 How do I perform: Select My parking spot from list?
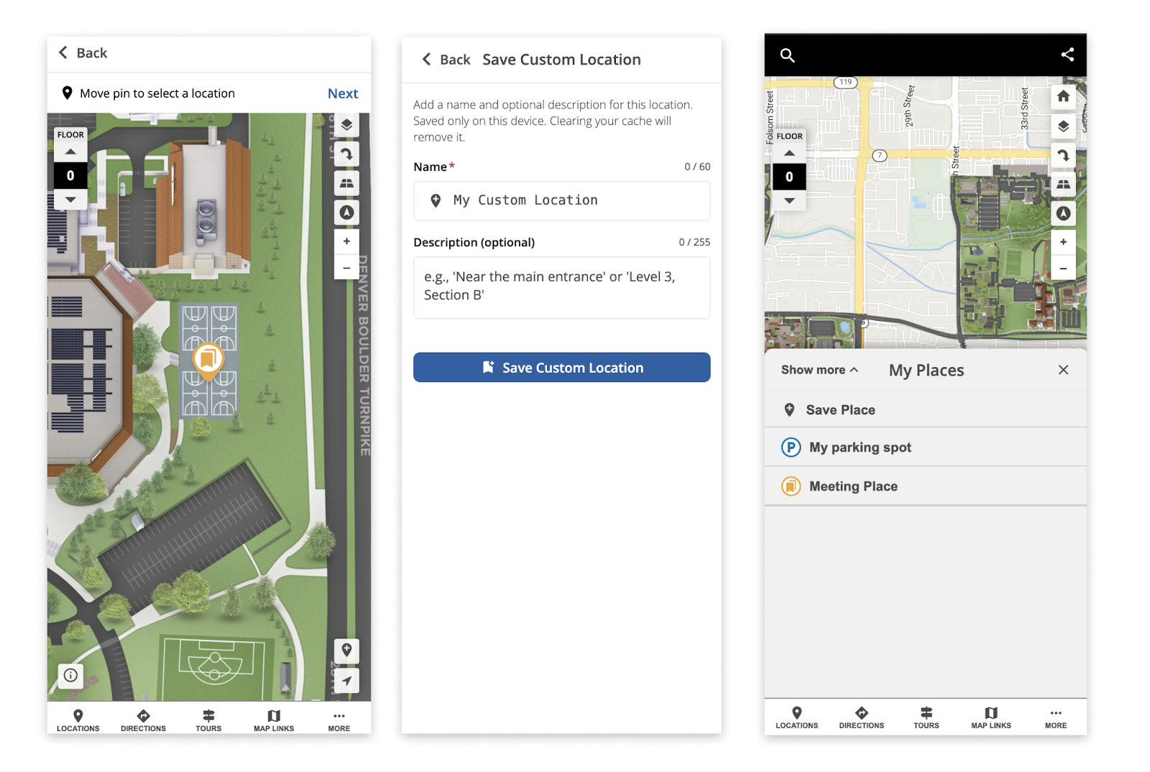coord(860,447)
